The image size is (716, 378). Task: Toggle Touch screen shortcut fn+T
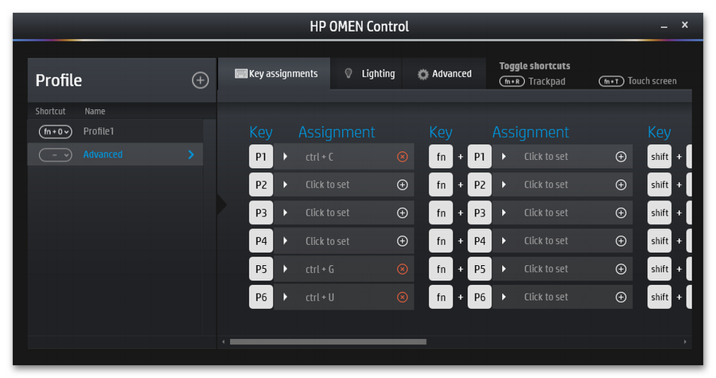point(611,81)
